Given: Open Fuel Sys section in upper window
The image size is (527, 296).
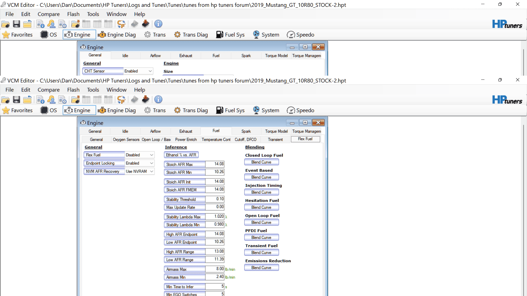Looking at the screenshot, I should coord(230,35).
